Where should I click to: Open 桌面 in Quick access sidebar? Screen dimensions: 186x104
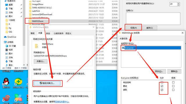pyautogui.click(x=10, y=5)
